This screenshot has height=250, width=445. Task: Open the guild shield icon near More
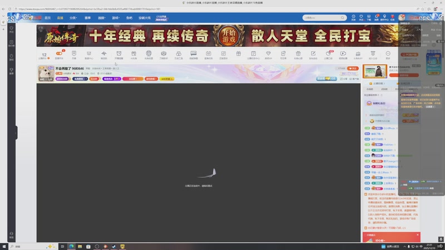tap(373, 53)
